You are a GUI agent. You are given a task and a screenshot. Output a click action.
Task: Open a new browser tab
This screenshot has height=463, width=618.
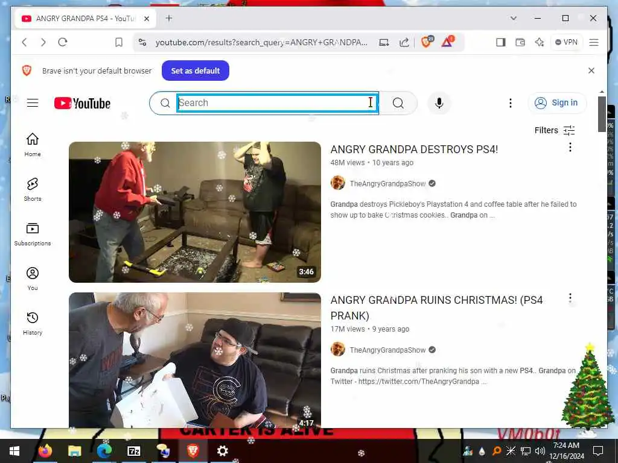[x=169, y=18]
